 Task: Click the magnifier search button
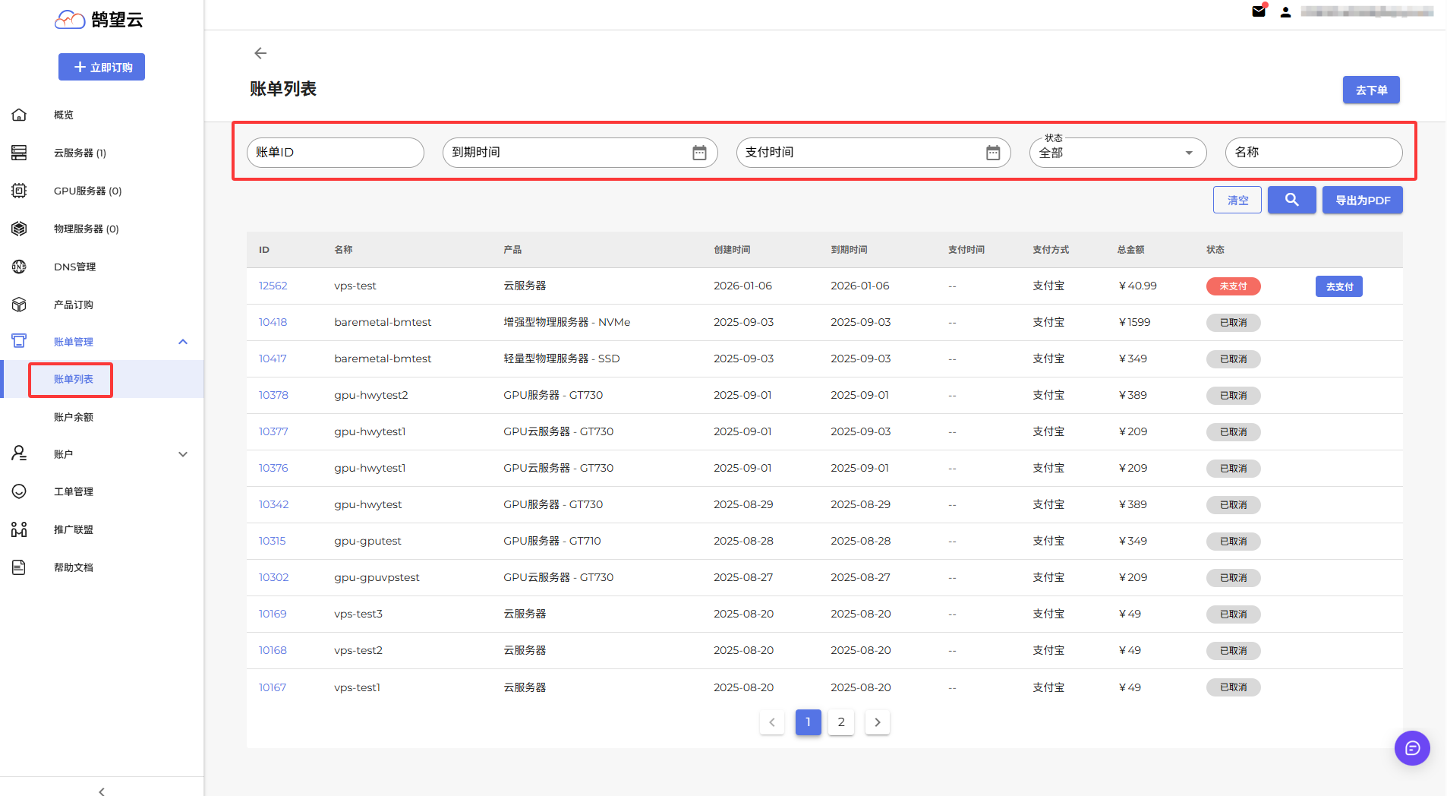coord(1291,200)
